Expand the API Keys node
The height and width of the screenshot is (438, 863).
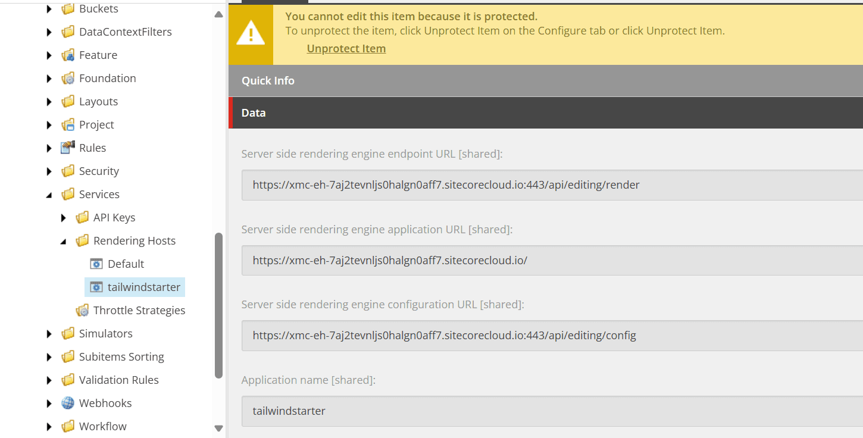64,218
